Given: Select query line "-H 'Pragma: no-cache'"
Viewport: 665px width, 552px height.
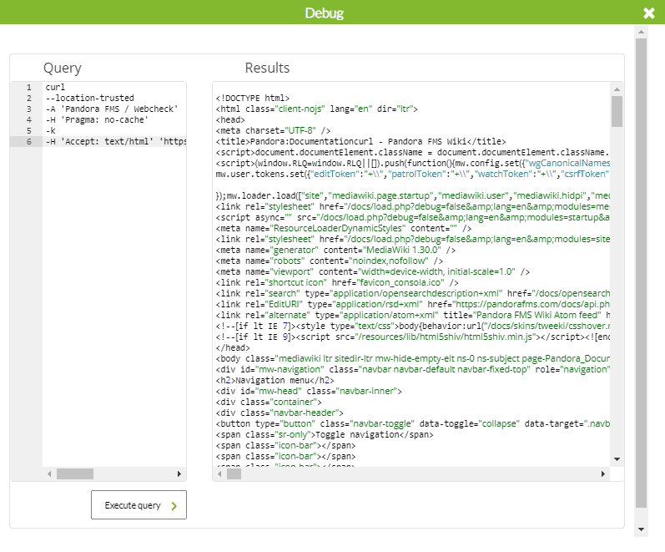Looking at the screenshot, I should click(x=97, y=119).
